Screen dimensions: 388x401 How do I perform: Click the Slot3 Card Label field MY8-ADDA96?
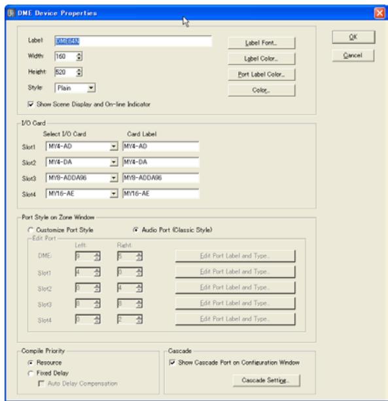click(x=161, y=178)
